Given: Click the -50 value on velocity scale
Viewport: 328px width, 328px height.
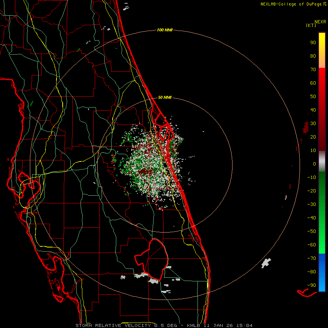Looking at the screenshot, I should click(x=312, y=231).
